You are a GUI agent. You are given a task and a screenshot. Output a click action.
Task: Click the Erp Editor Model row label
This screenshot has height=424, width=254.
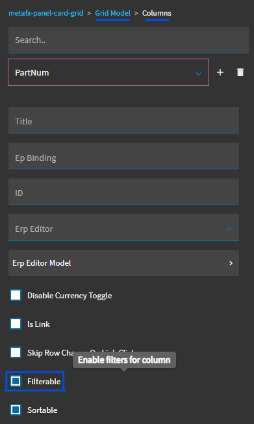(42, 263)
